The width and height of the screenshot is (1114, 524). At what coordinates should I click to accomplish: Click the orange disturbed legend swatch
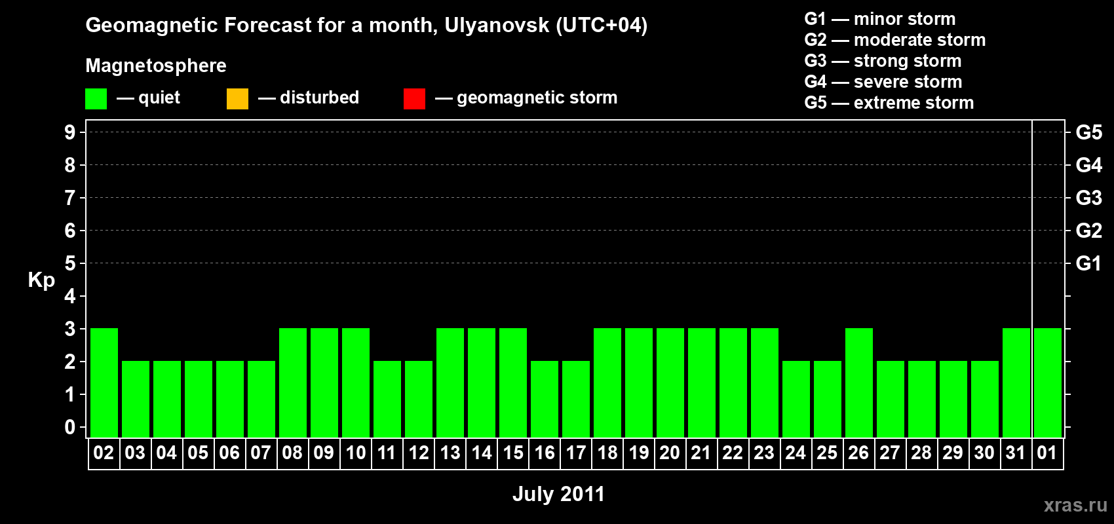(x=237, y=99)
